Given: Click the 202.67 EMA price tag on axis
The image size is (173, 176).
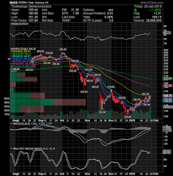Looking at the screenshot, I should coord(167,79).
